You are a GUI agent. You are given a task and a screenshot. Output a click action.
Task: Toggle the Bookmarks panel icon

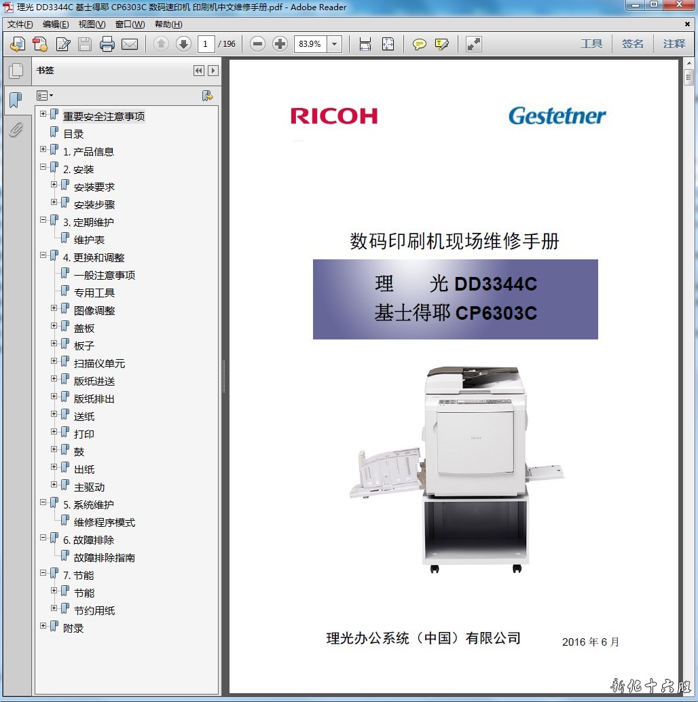click(16, 100)
